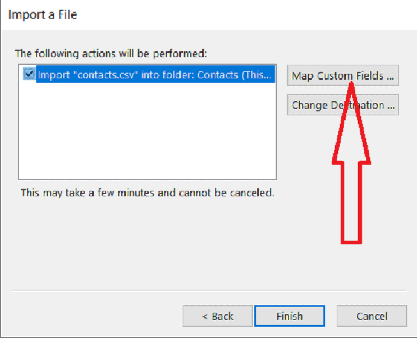Screen dimensions: 417x338
Task: Go back with the < Back button
Action: (218, 316)
